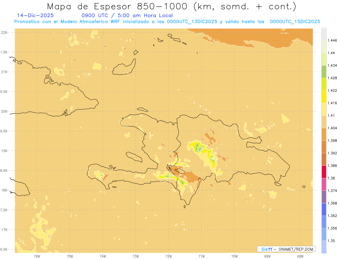Click the date label '14-Dic-2025'
The width and height of the screenshot is (337, 260).
pyautogui.click(x=35, y=15)
